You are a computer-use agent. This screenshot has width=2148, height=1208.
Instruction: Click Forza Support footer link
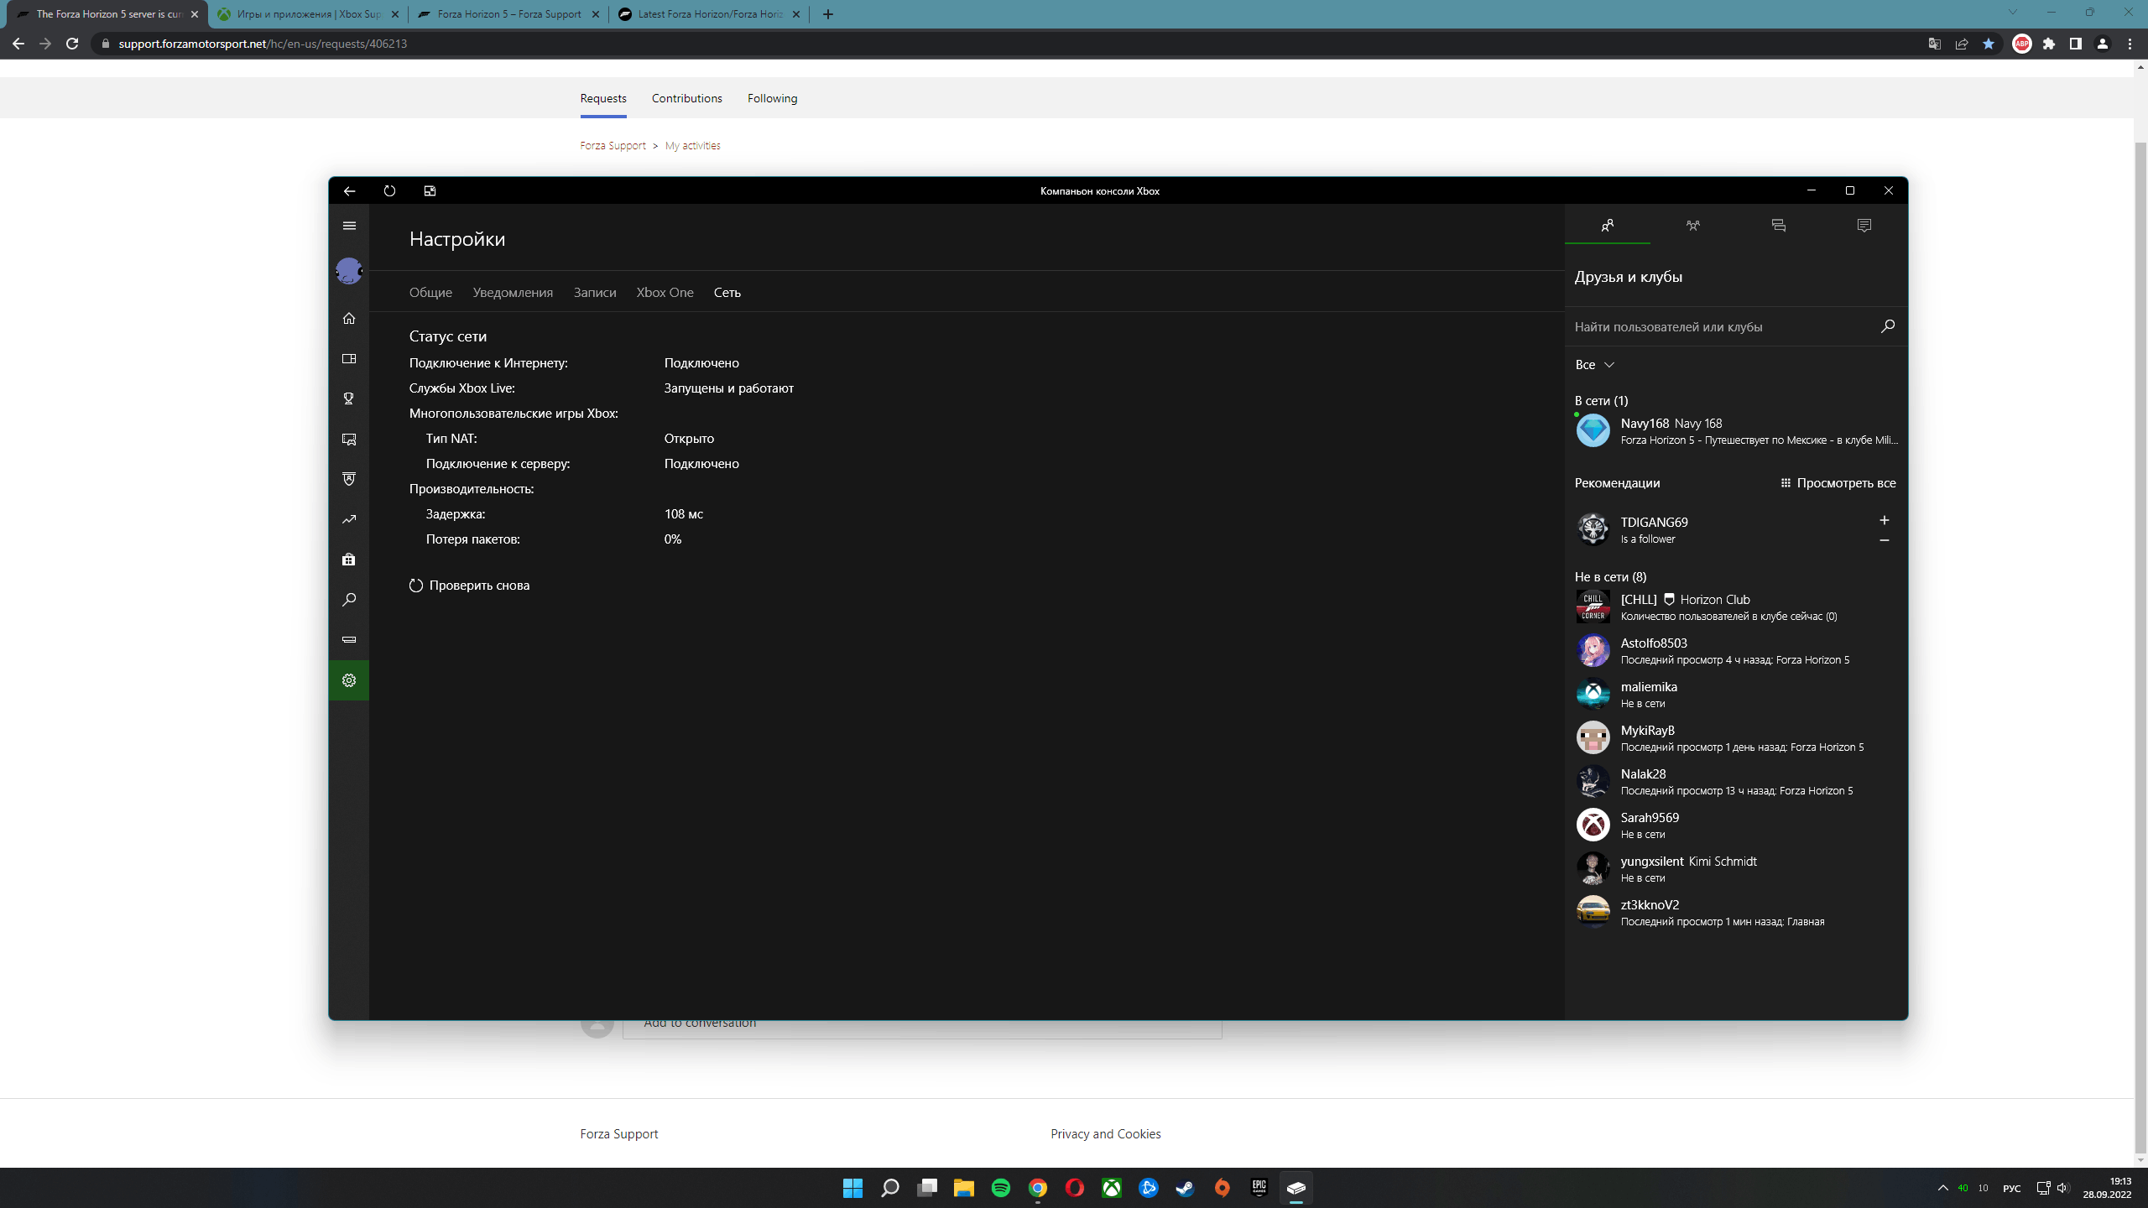point(619,1134)
